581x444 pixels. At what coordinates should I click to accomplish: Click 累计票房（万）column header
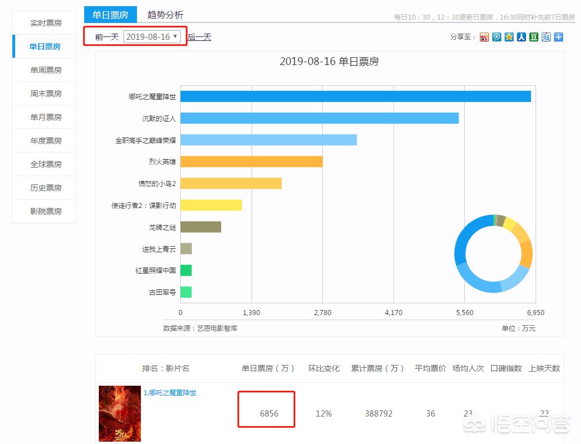point(377,368)
